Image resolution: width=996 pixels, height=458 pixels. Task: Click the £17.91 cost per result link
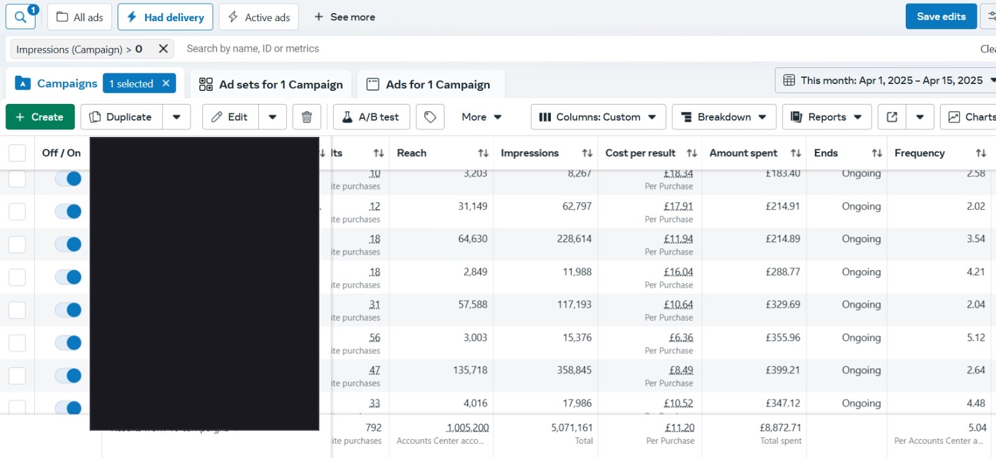tap(678, 206)
